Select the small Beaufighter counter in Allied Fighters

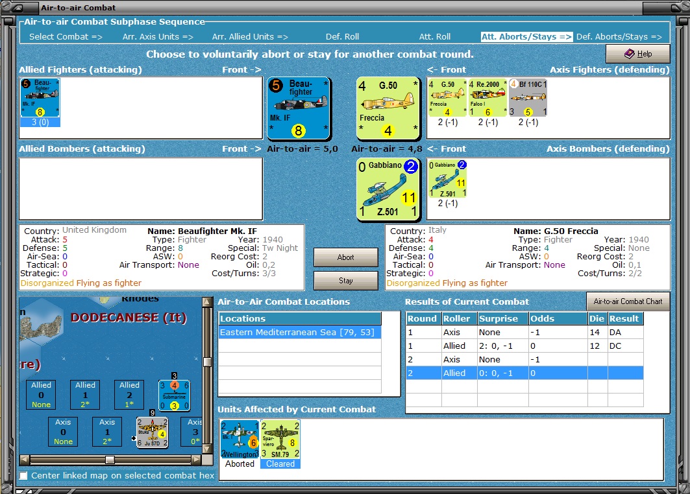coord(40,98)
